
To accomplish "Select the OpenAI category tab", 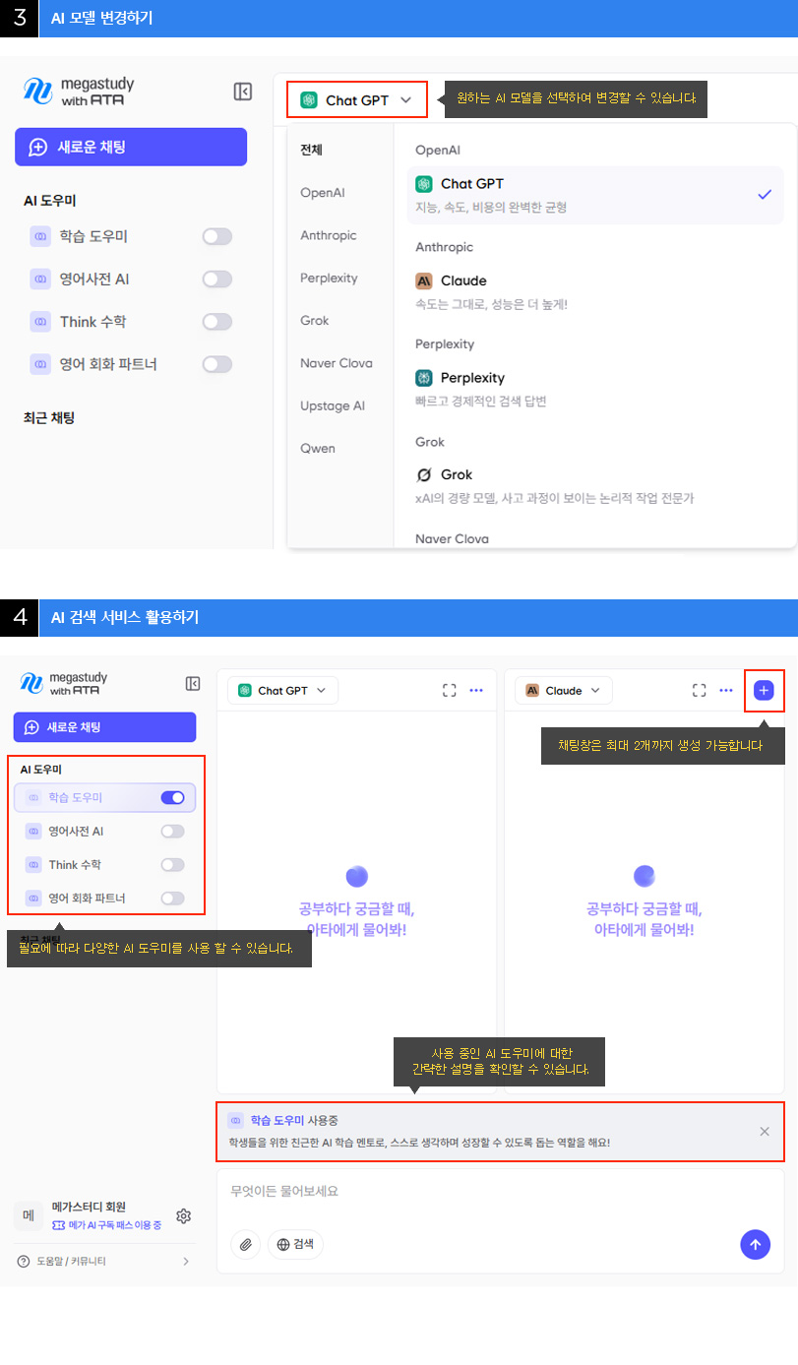I will 323,193.
